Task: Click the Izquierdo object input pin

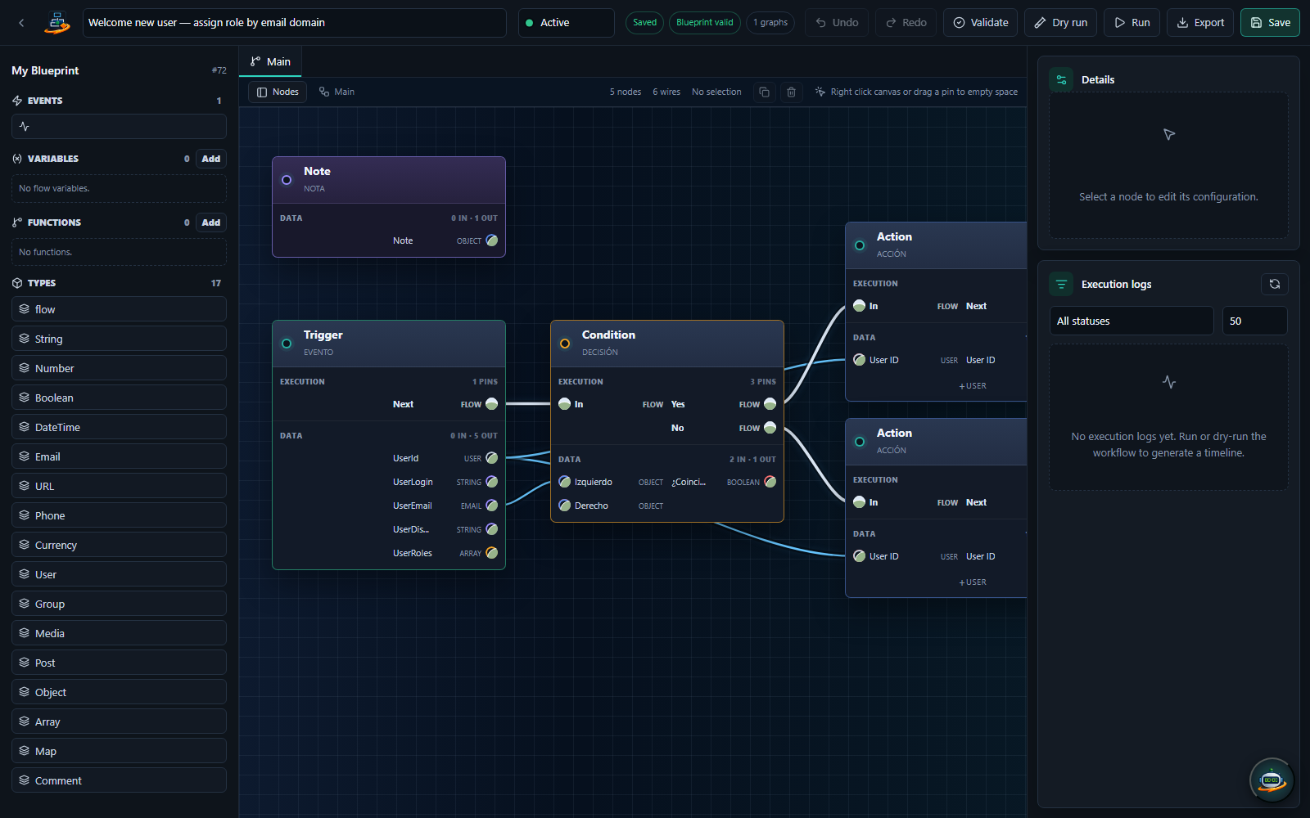Action: coord(564,482)
